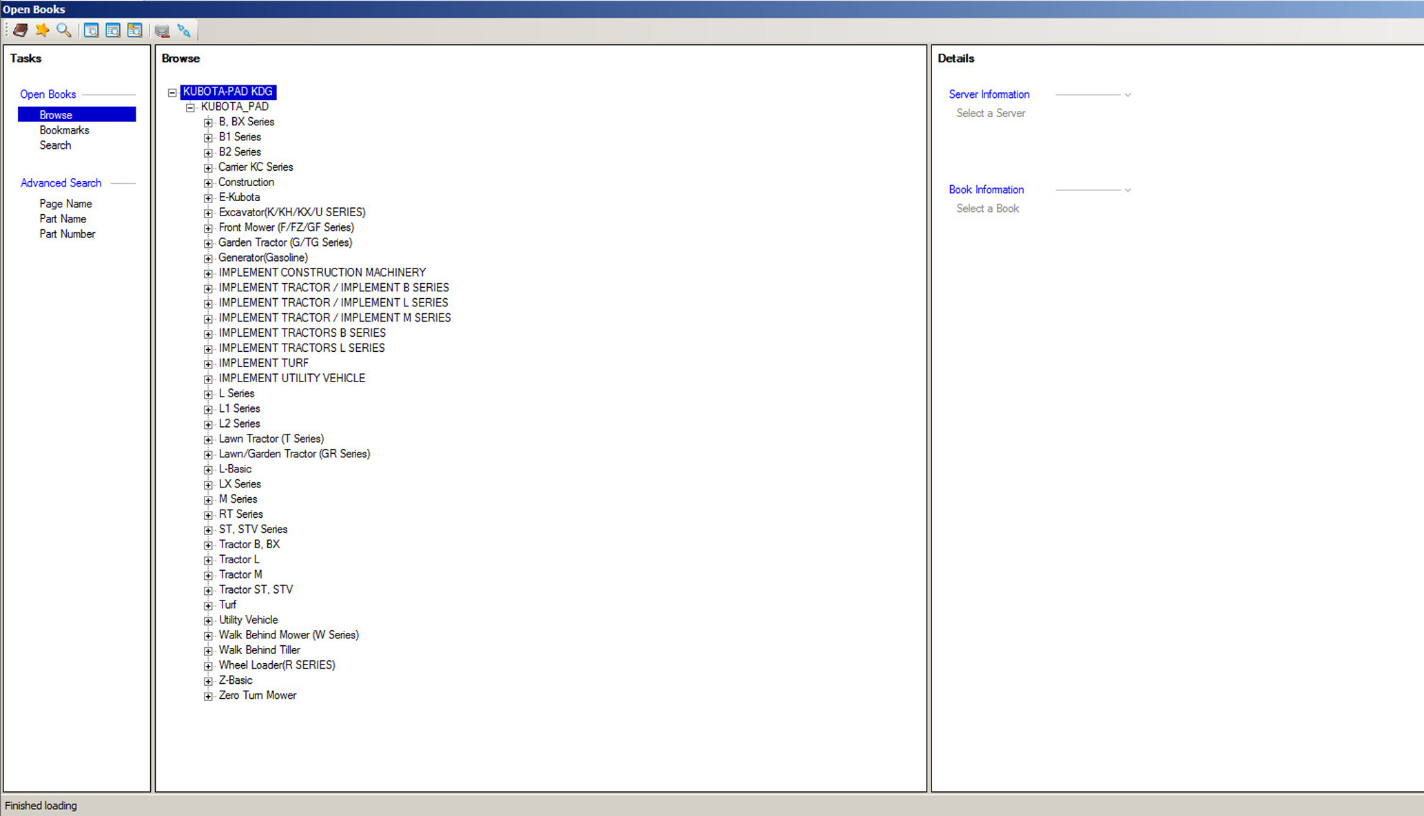Image resolution: width=1424 pixels, height=816 pixels.
Task: Select the Excavator(K/KH/KX/U SERIES) item
Action: click(x=291, y=212)
